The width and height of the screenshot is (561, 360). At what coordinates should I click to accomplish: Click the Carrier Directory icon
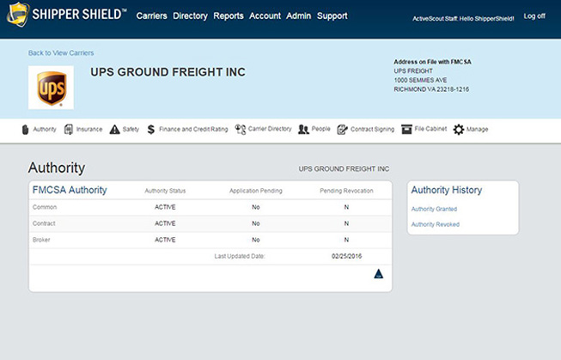click(x=241, y=129)
